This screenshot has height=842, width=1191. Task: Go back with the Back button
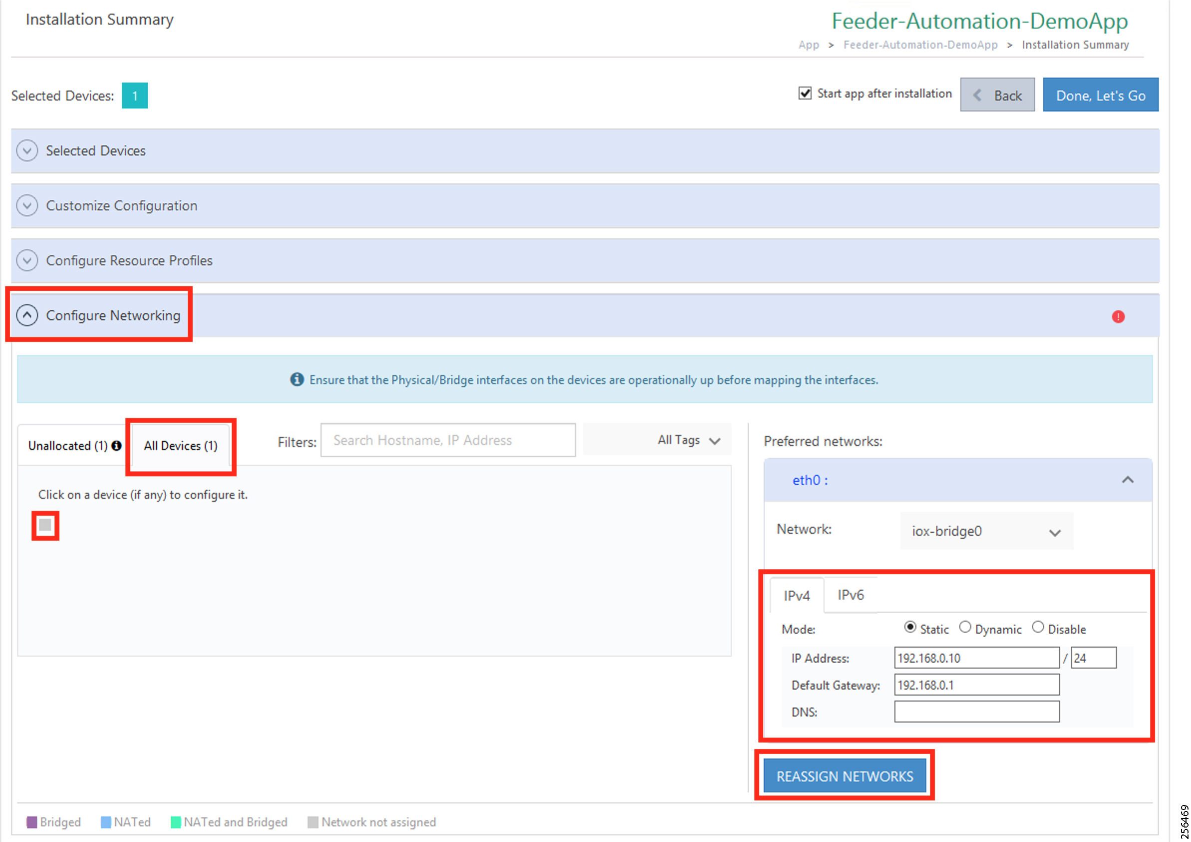point(997,95)
